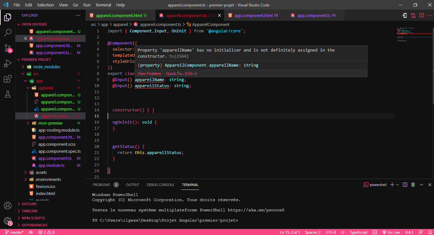Click the powershell terminal label
434x235 pixels.
pyautogui.click(x=375, y=185)
